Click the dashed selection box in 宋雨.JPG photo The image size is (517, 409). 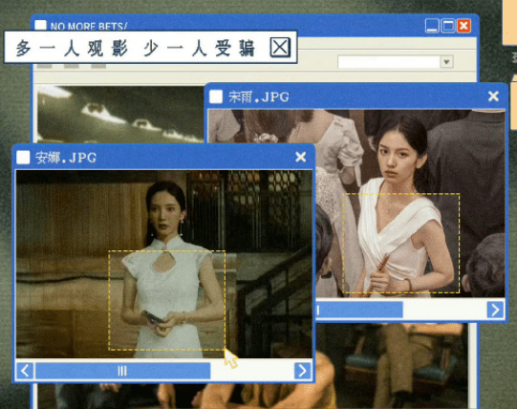point(401,244)
